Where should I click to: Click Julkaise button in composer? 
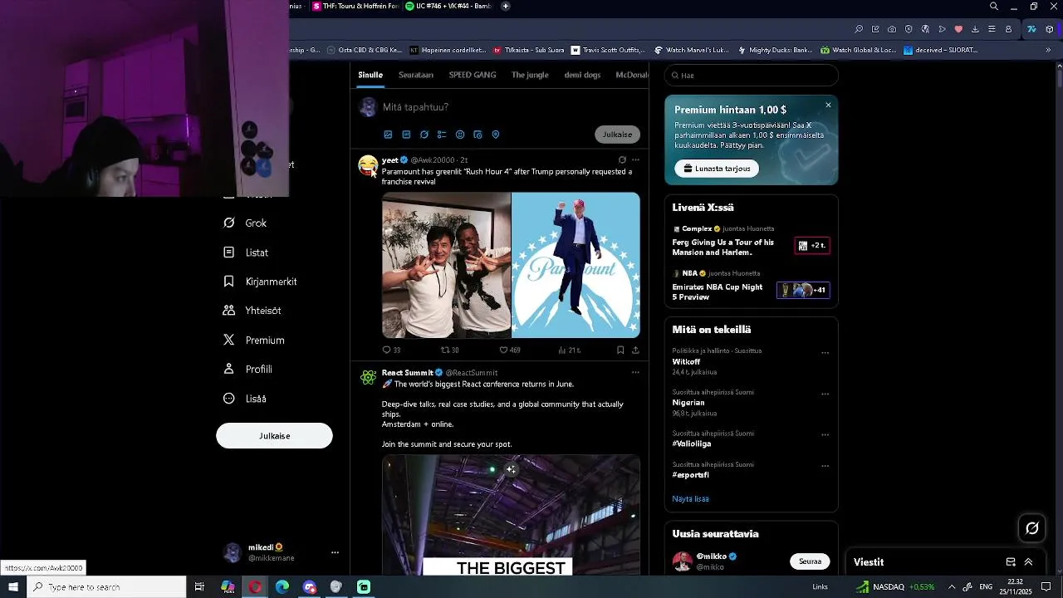[617, 135]
